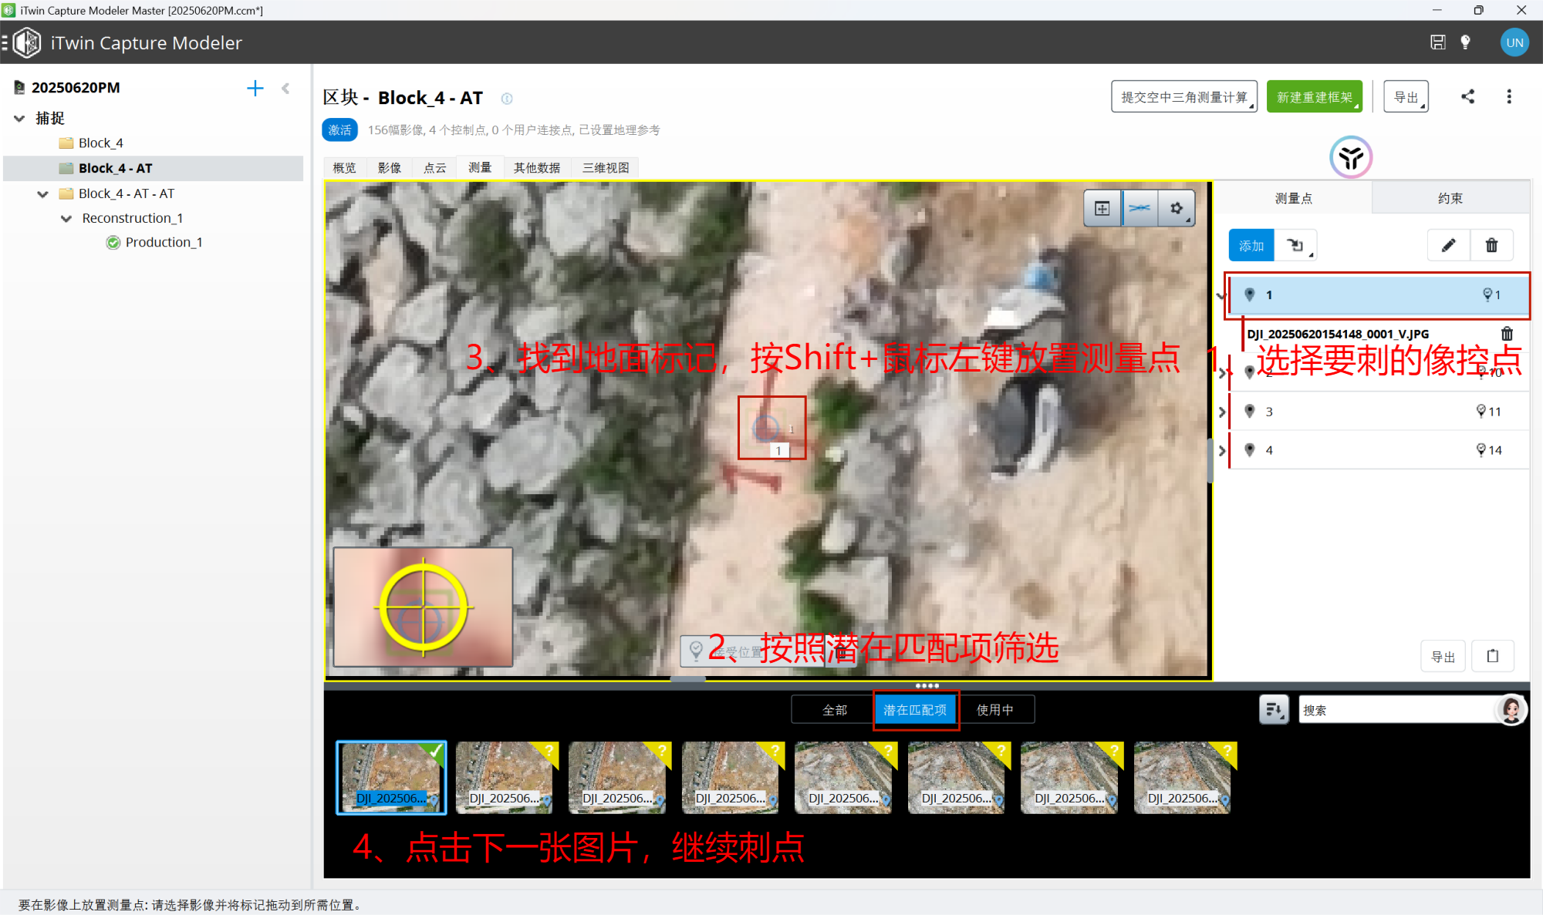Click the panel splitter dots handle
This screenshot has height=915, width=1543.
(927, 685)
